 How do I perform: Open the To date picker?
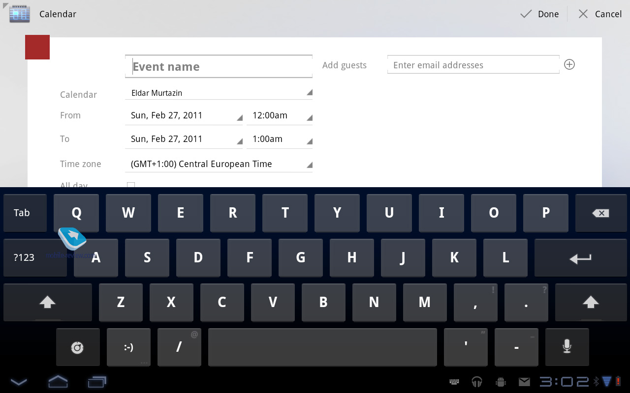click(184, 139)
